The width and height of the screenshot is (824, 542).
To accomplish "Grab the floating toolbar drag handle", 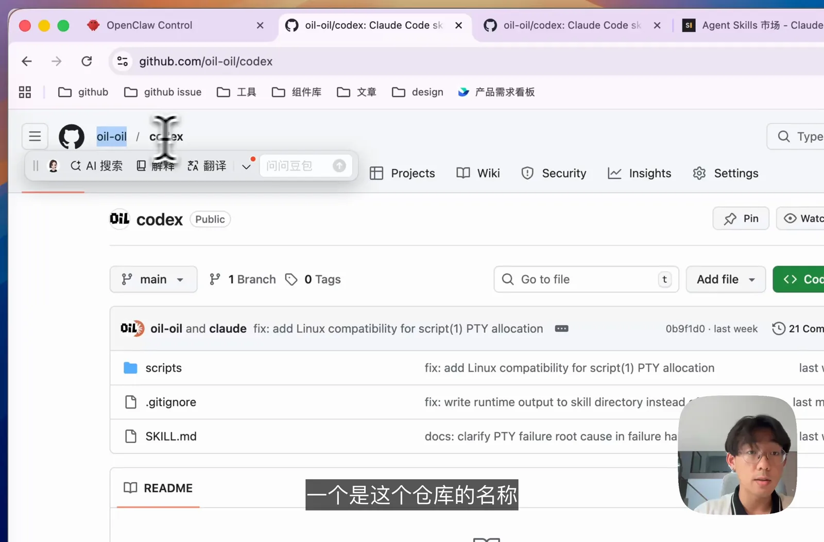I will [x=36, y=166].
